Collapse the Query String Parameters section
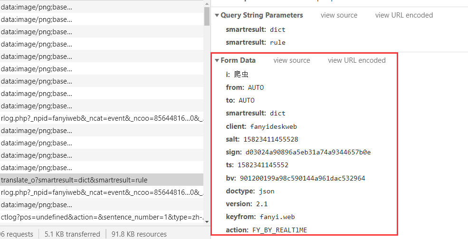 click(217, 15)
